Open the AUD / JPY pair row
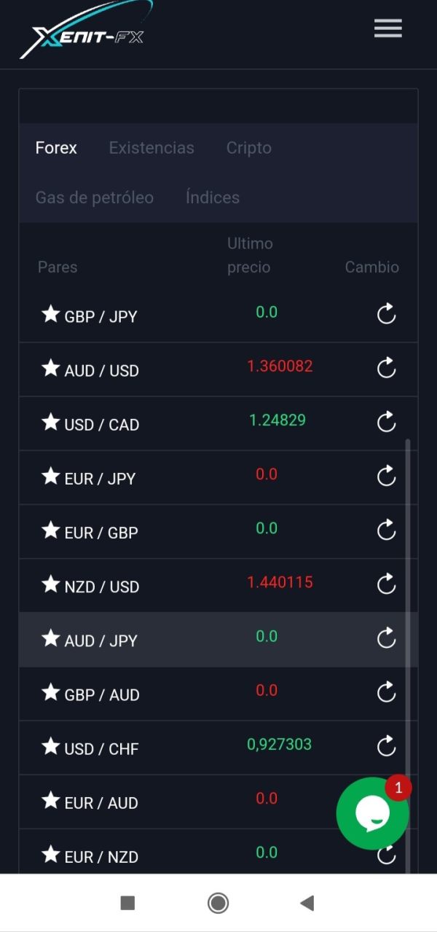 tap(101, 641)
